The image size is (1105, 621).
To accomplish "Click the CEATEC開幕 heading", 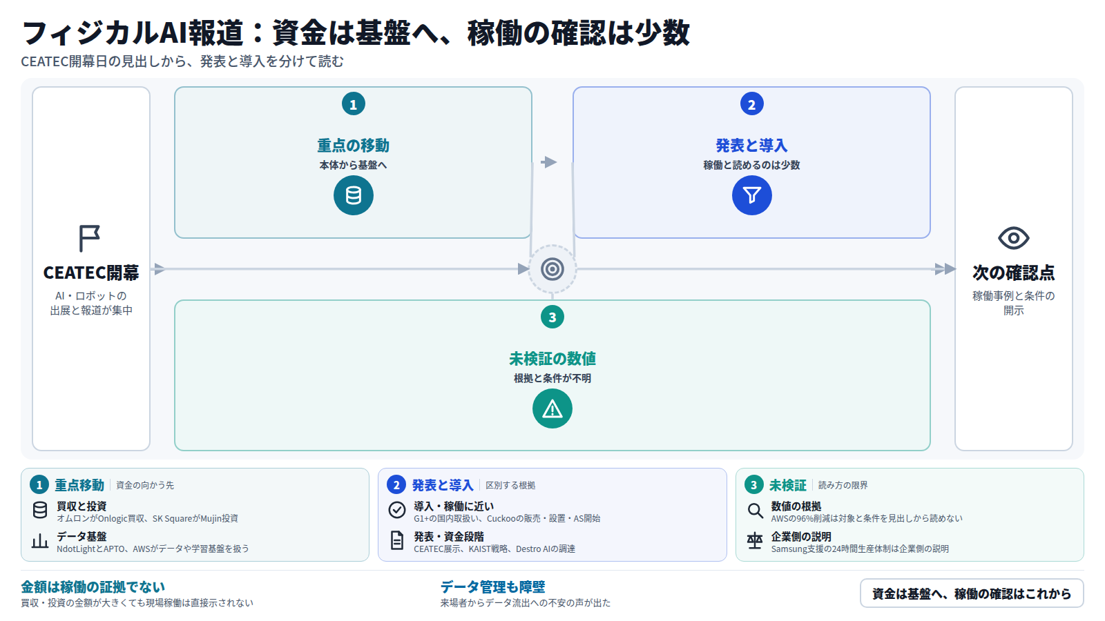I will coord(91,273).
